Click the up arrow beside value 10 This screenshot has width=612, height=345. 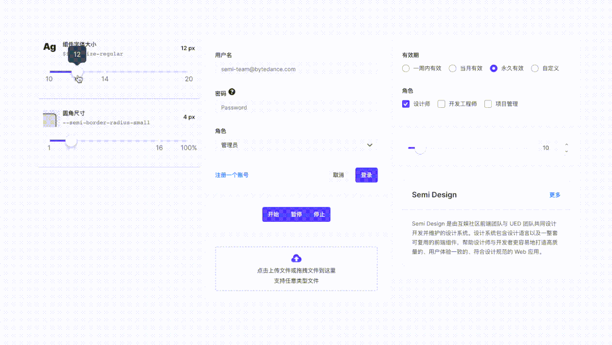click(566, 145)
